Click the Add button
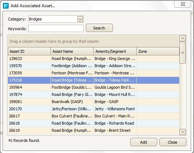This screenshot has width=194, height=153. [x=144, y=142]
